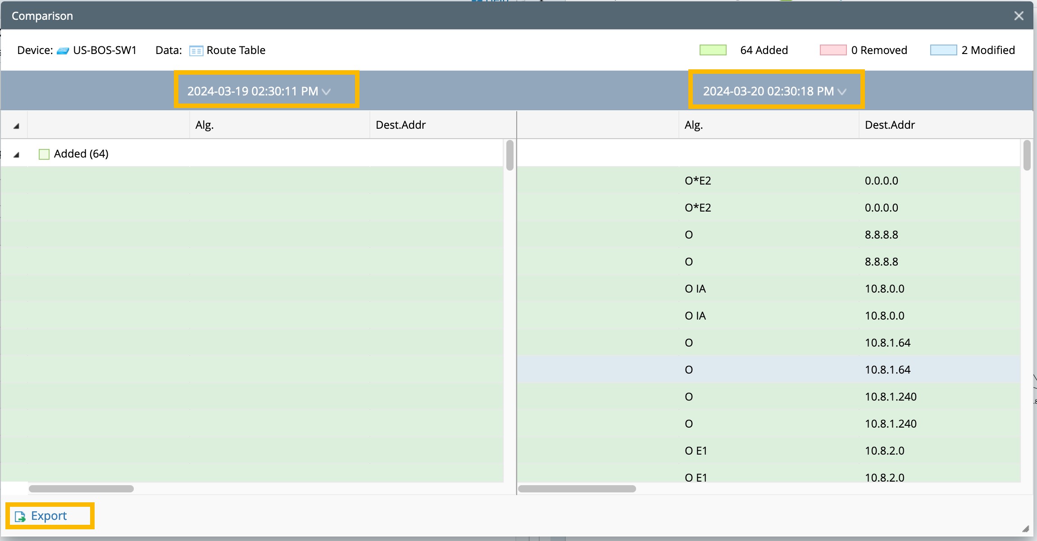1037x541 pixels.
Task: Click the right pane vertical scrollbar thumb
Action: (1027, 155)
